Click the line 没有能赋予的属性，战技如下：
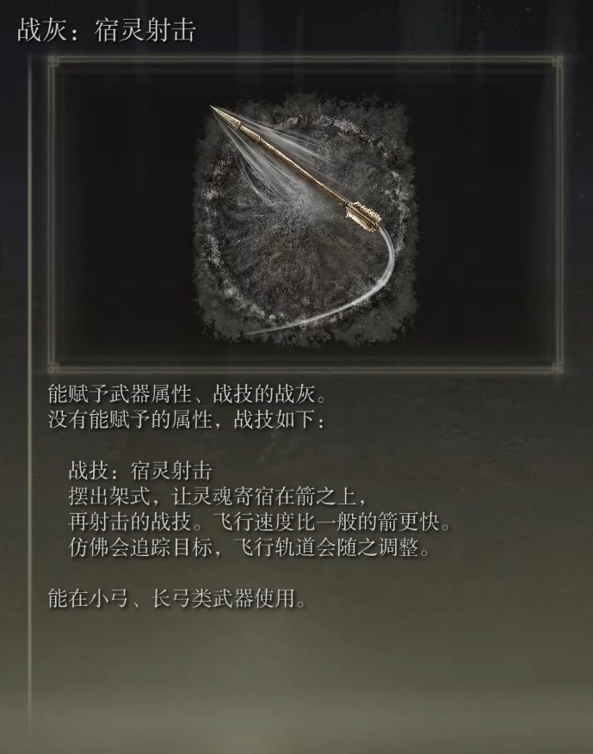This screenshot has width=593, height=754. click(x=188, y=419)
